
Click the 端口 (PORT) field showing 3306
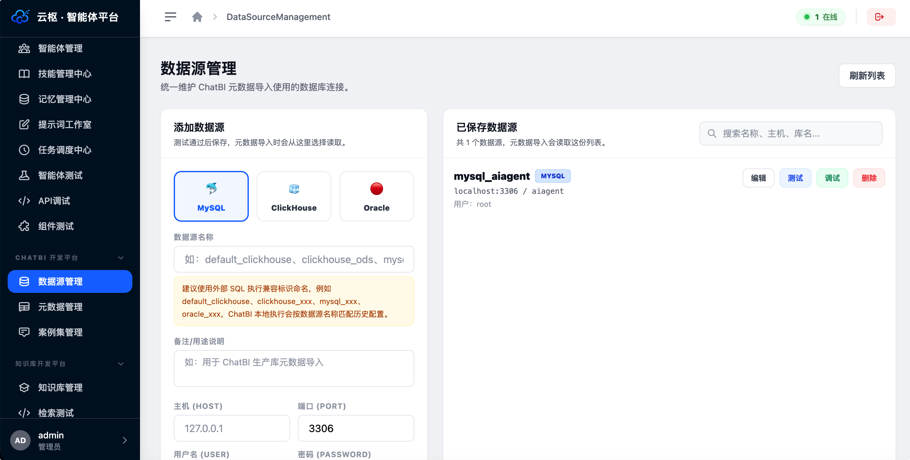click(356, 428)
